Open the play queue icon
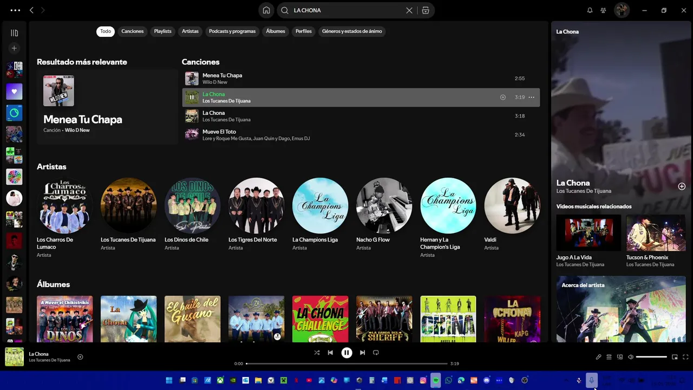This screenshot has width=693, height=390. [x=609, y=357]
